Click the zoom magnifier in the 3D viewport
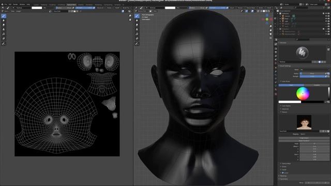Viewport: 331px width, 186px height. (x=270, y=26)
